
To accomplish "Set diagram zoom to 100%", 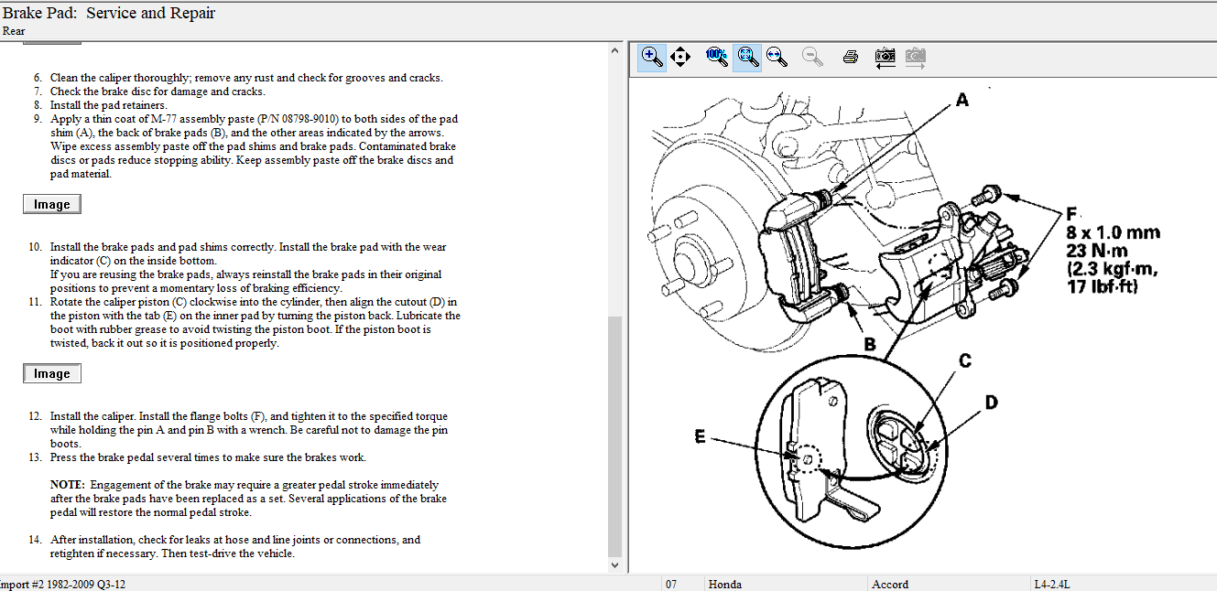I will pyautogui.click(x=716, y=57).
